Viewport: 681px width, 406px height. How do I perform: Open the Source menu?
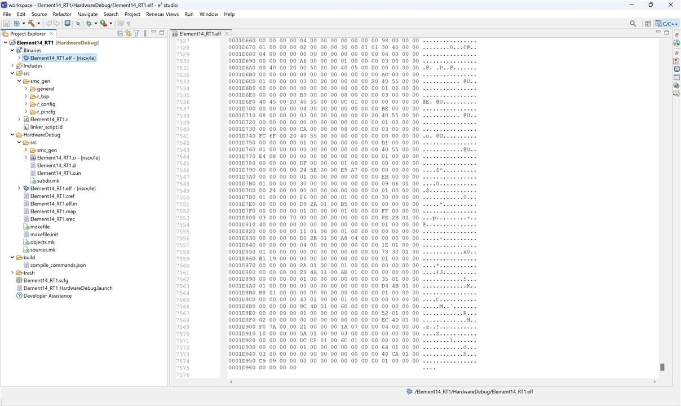click(39, 14)
